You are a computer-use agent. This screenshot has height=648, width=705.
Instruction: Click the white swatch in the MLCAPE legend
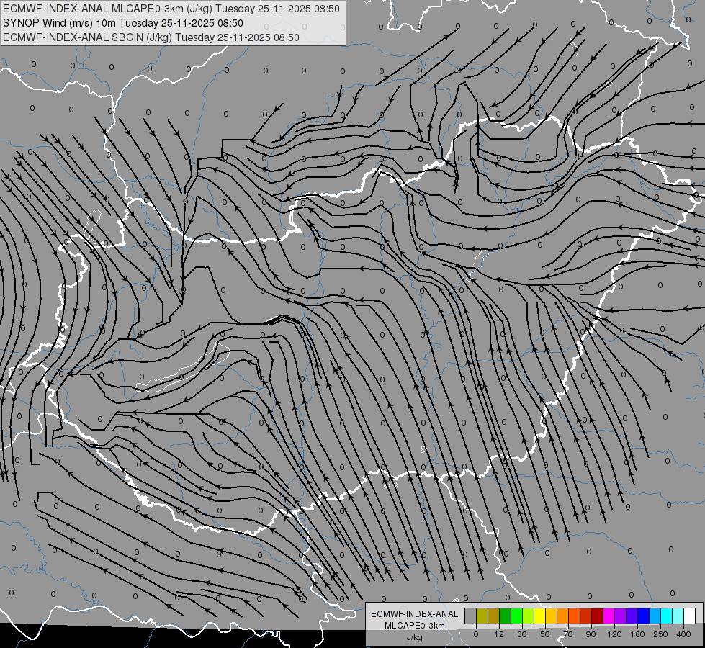point(690,616)
